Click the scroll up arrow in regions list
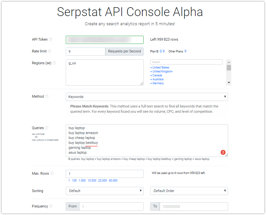 [x=229, y=62]
